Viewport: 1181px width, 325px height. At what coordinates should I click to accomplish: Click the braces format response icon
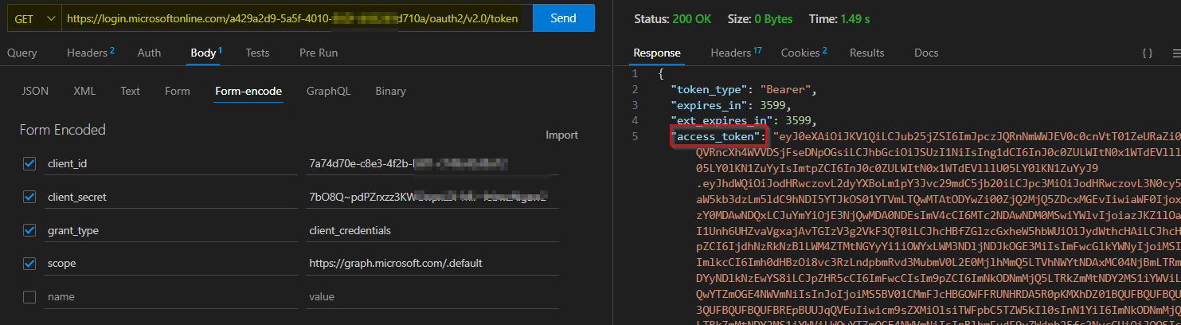(x=1148, y=53)
